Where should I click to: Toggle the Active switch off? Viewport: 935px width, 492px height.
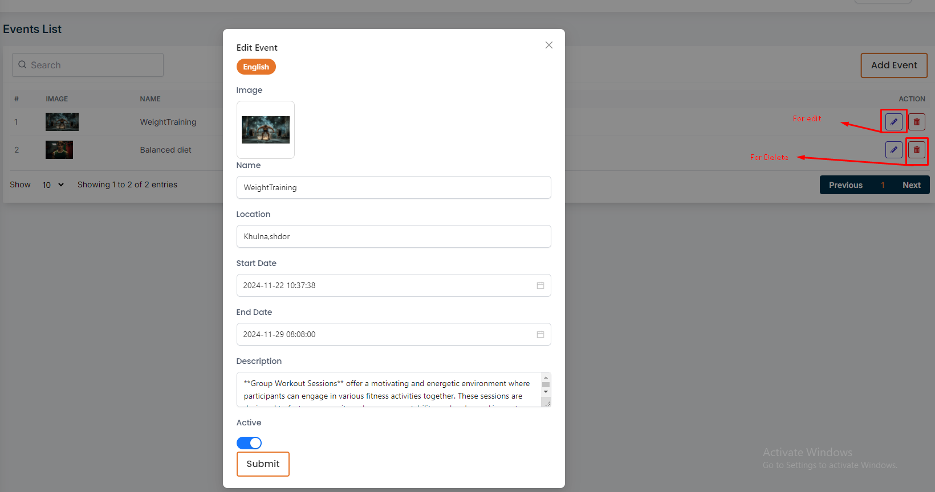coord(249,443)
